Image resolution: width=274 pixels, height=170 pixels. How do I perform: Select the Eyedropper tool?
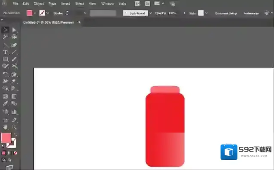(x=5, y=104)
